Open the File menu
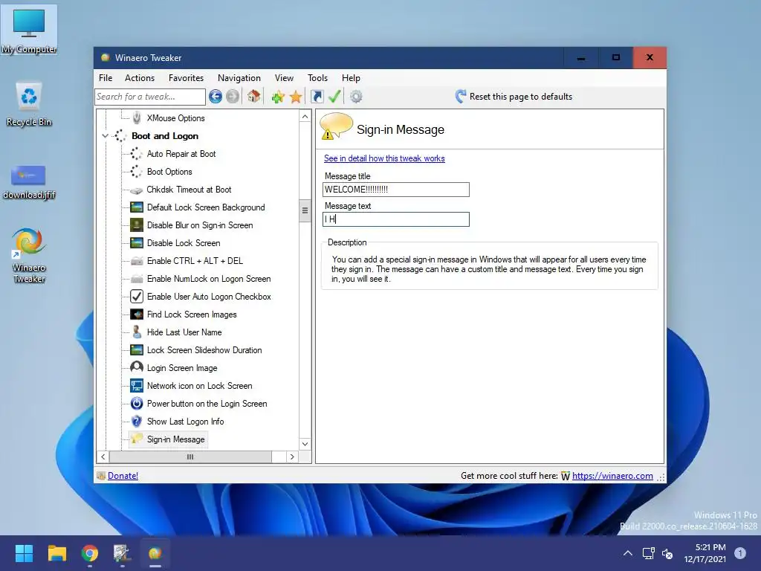761x571 pixels. pyautogui.click(x=106, y=77)
